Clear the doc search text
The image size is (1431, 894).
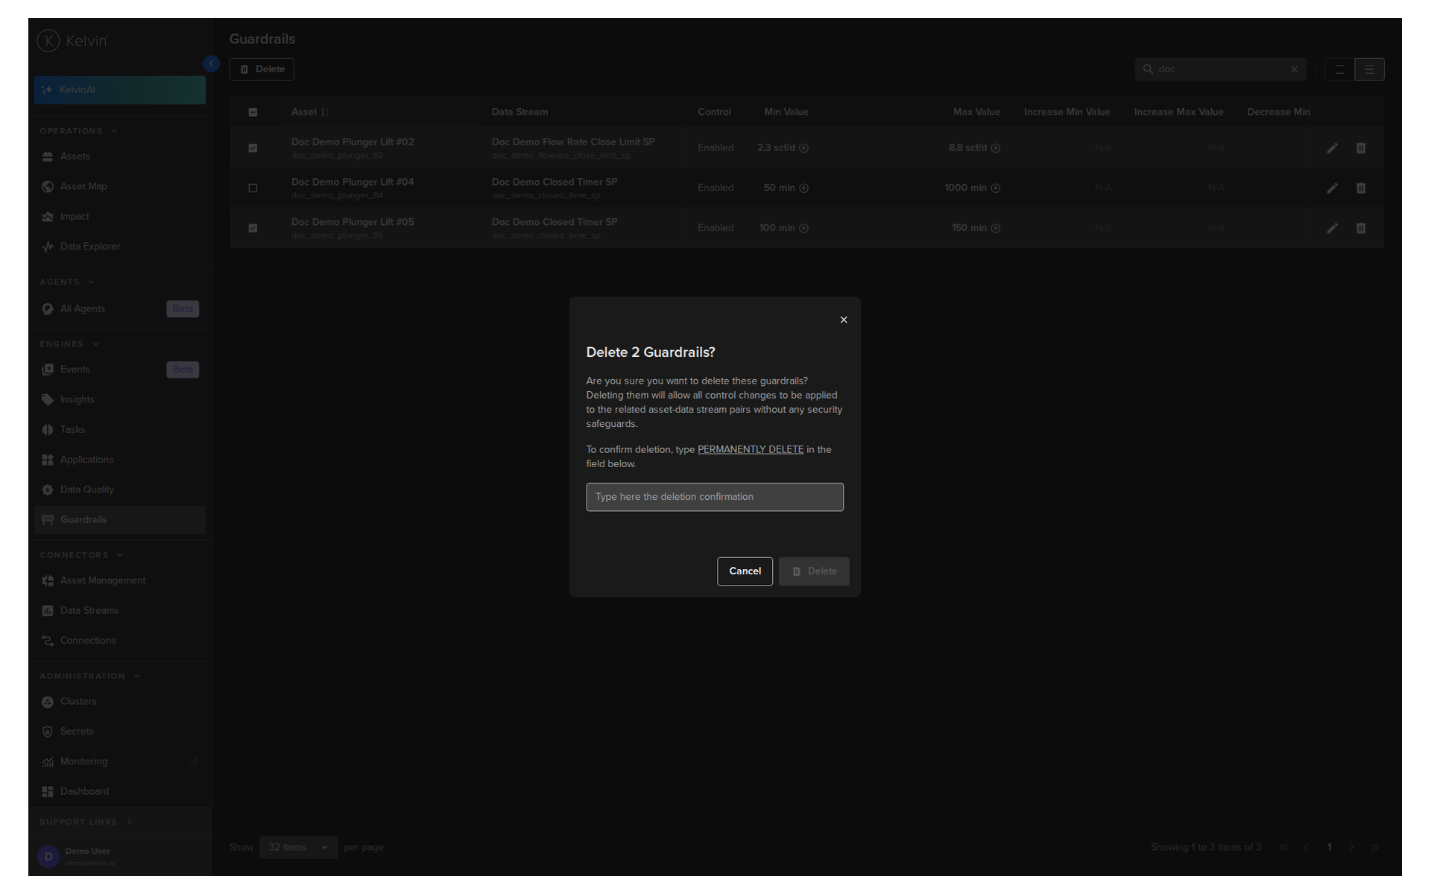pos(1295,69)
